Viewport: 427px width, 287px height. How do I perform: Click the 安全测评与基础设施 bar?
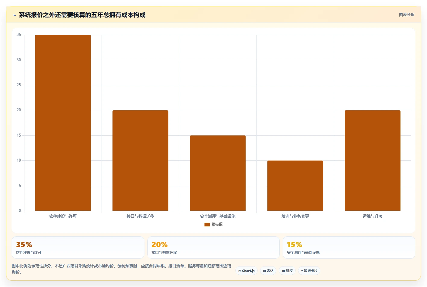tap(218, 173)
